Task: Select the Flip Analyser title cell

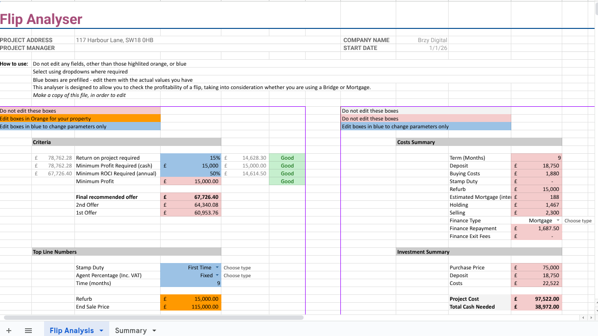Action: [41, 19]
